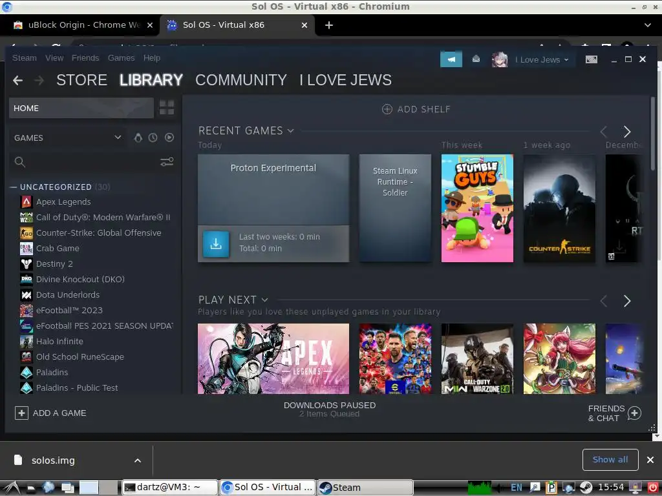This screenshot has height=496, width=662.
Task: Click the Add a Game plus icon
Action: 21,413
